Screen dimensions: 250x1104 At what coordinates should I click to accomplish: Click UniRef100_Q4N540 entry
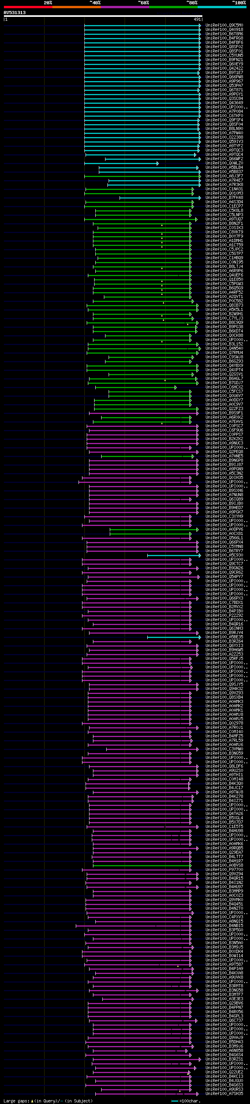pyautogui.click(x=224, y=348)
